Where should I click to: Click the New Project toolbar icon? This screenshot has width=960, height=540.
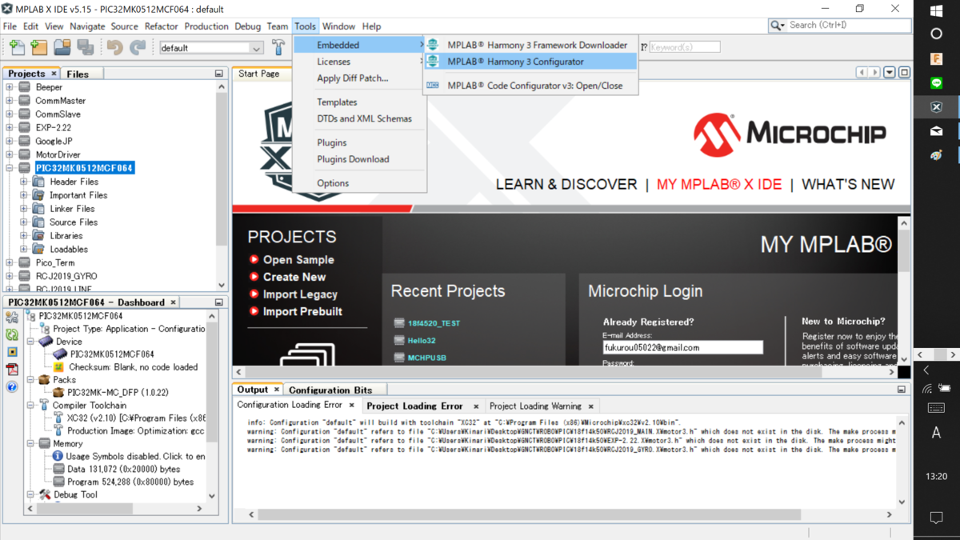(39, 48)
